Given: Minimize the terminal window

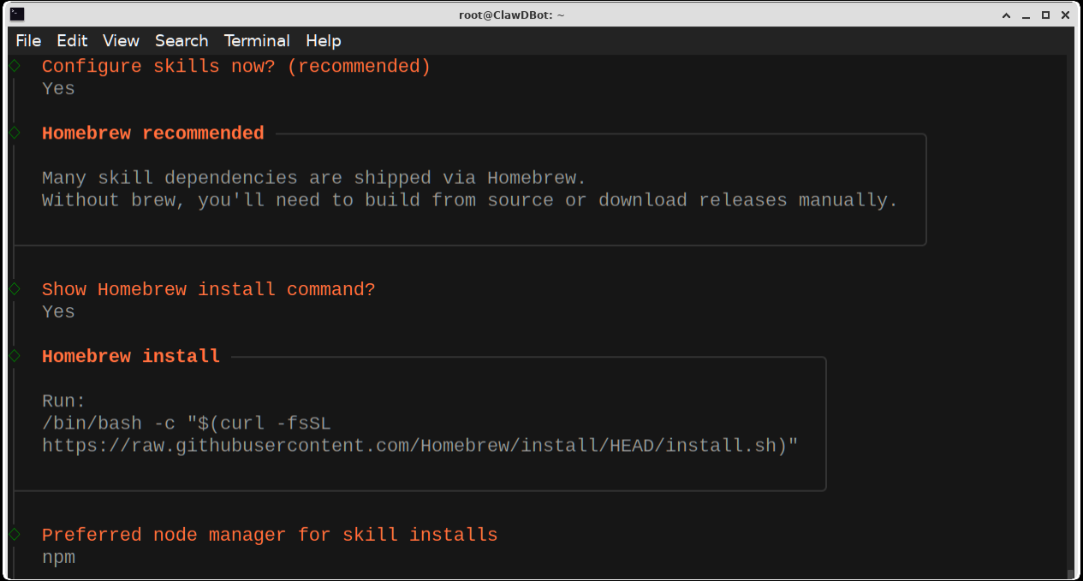Looking at the screenshot, I should pos(1026,15).
